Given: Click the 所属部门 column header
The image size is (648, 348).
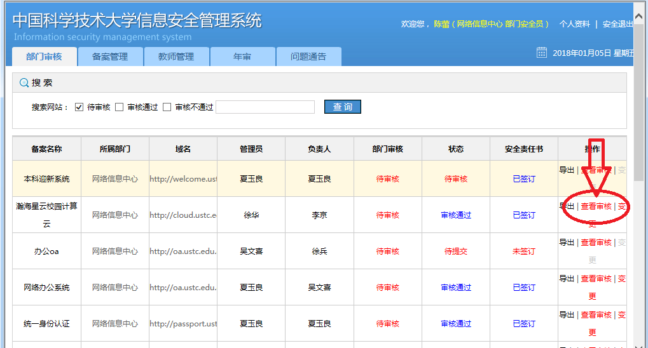Looking at the screenshot, I should pyautogui.click(x=115, y=149).
